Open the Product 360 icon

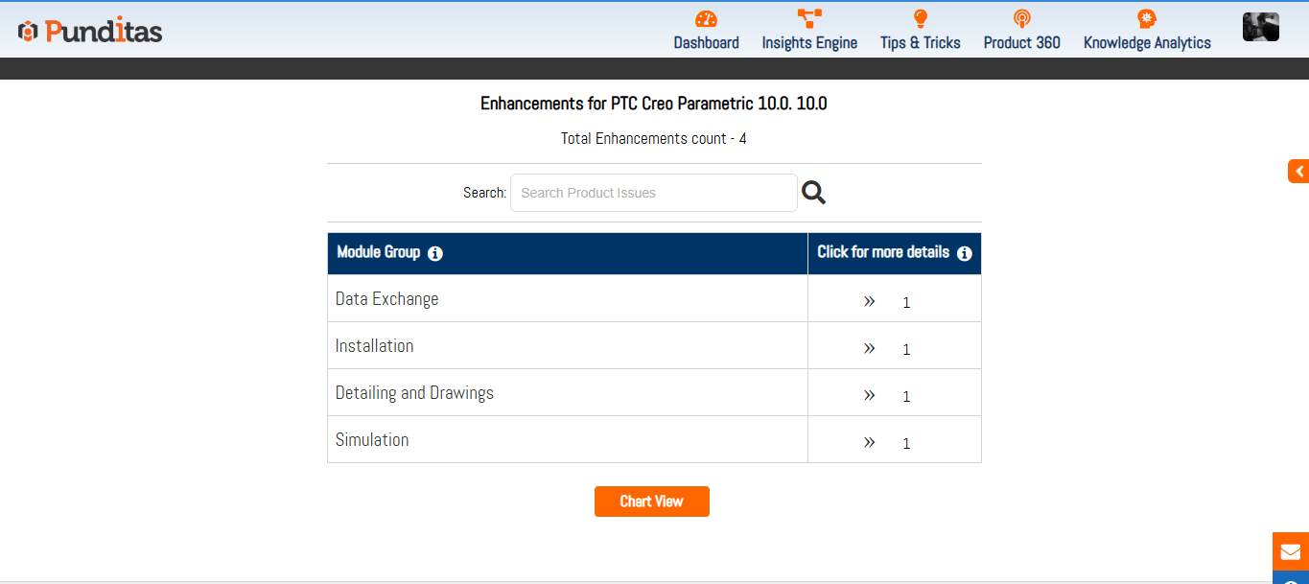pos(1021,18)
